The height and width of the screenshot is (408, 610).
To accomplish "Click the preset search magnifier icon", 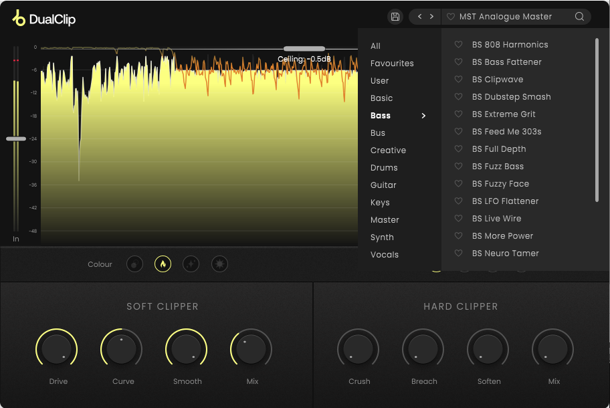I will tap(579, 17).
